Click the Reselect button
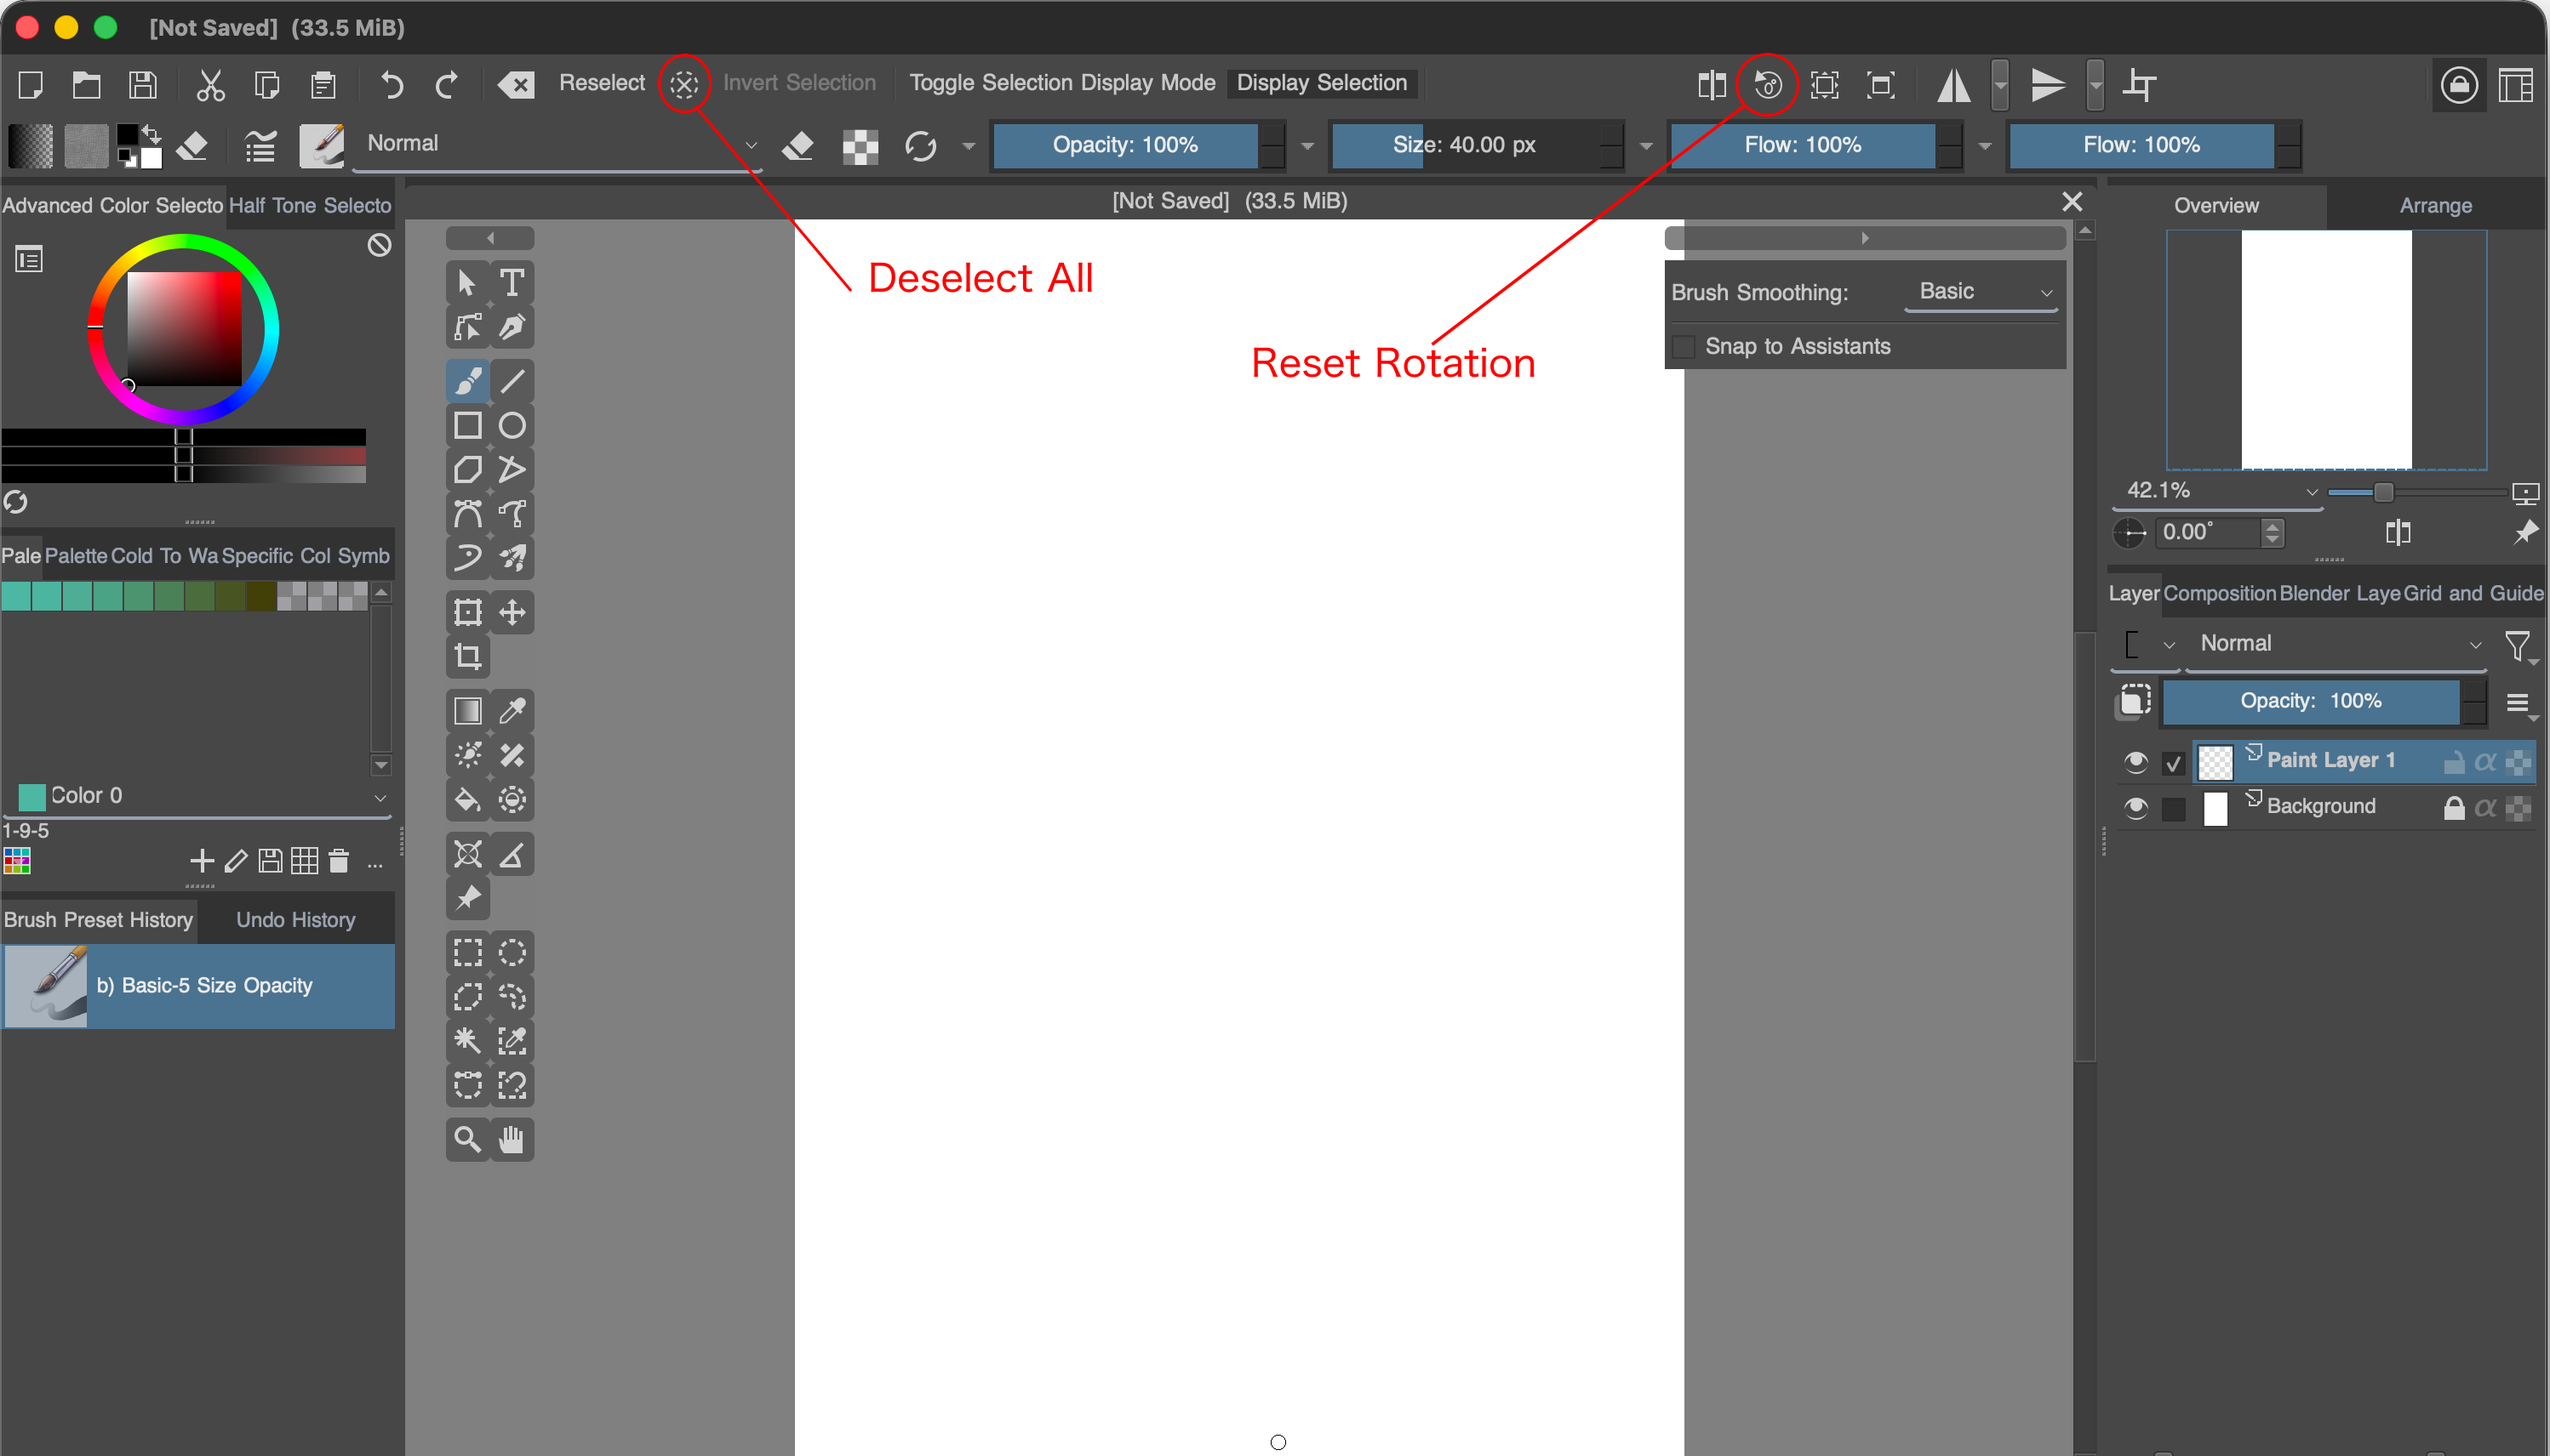Viewport: 2550px width, 1456px height. [x=602, y=83]
